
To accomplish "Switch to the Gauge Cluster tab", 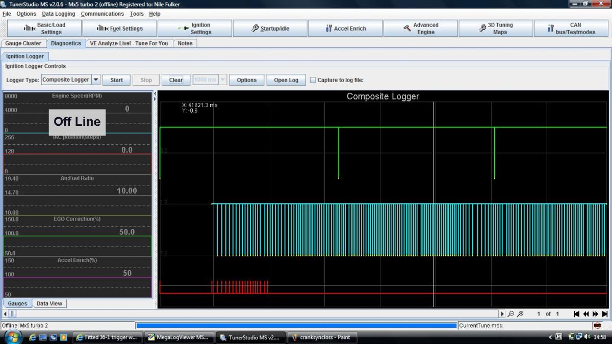I will pos(23,43).
